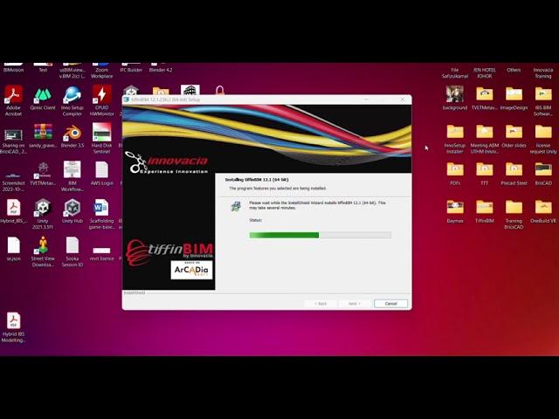Click the 'Installing tiffinBIM 12.1 (64-bit)' heading
The image size is (559, 419).
point(257,180)
